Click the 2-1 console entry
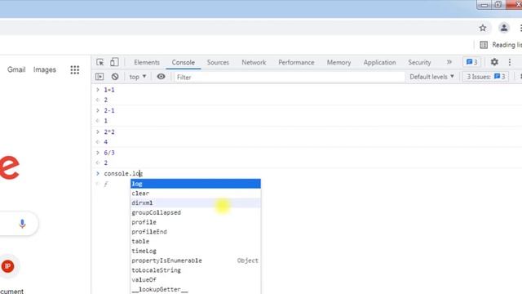Screen dimensions: 522x294 tap(108, 111)
